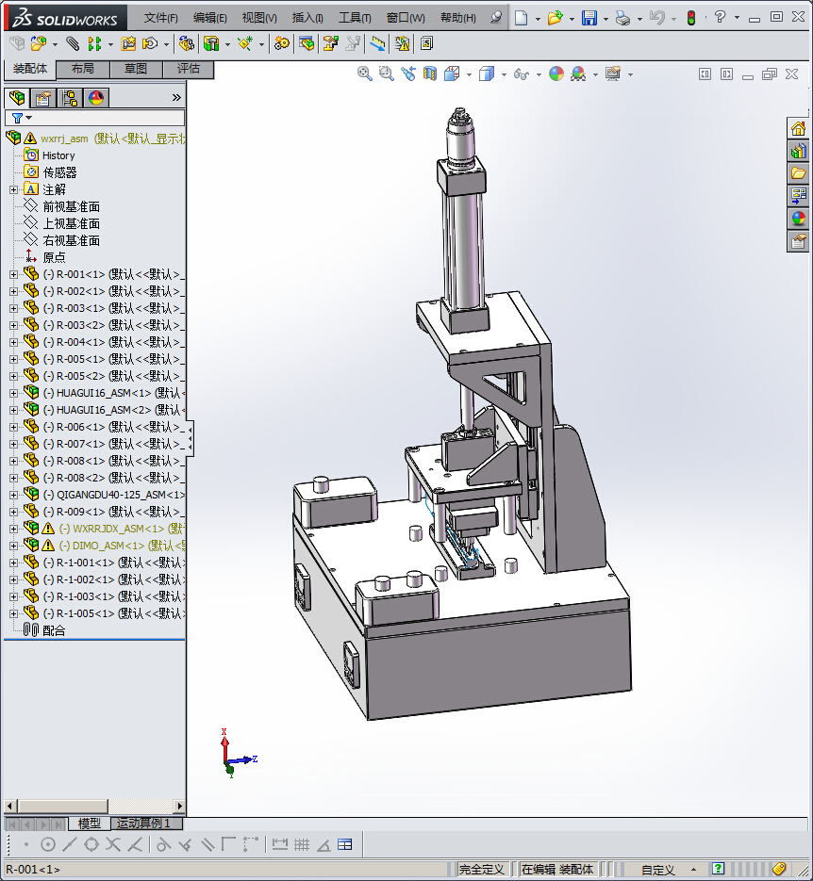Switch to the 布局 tab
This screenshot has width=813, height=881.
coord(83,69)
